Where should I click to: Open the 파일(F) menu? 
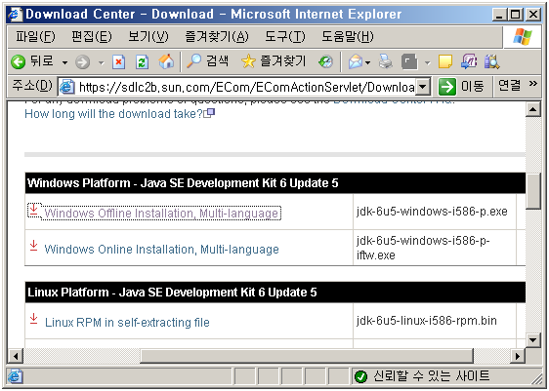click(35, 36)
